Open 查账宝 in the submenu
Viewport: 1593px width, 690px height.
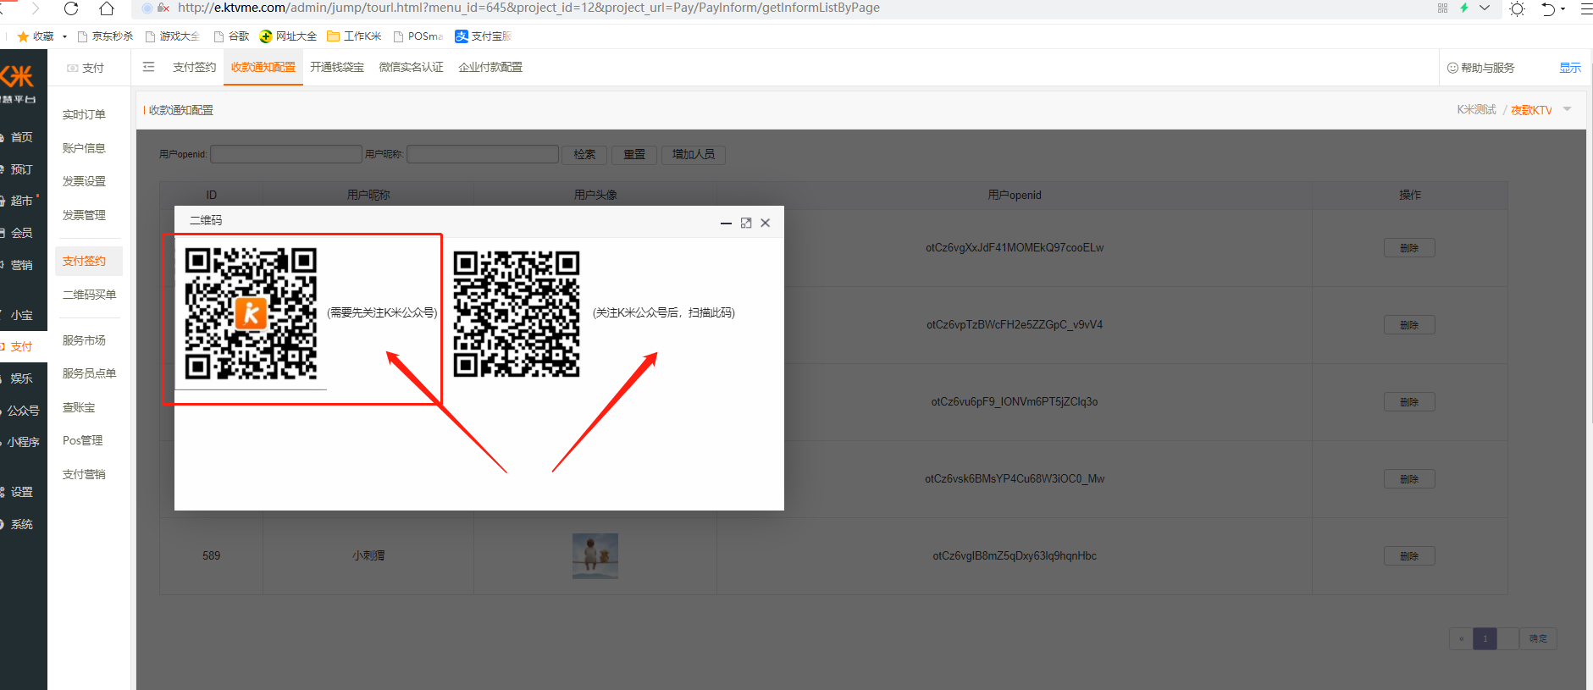click(79, 407)
